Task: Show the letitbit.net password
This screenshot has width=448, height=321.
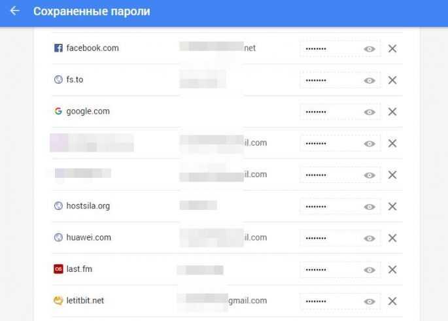Action: tap(370, 301)
